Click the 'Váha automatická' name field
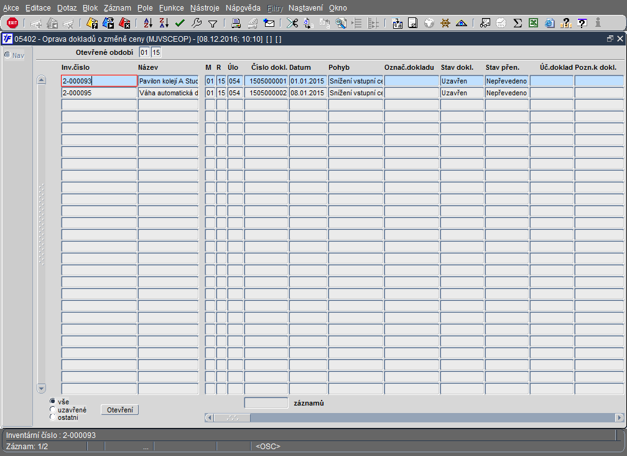627x456 pixels. point(169,93)
